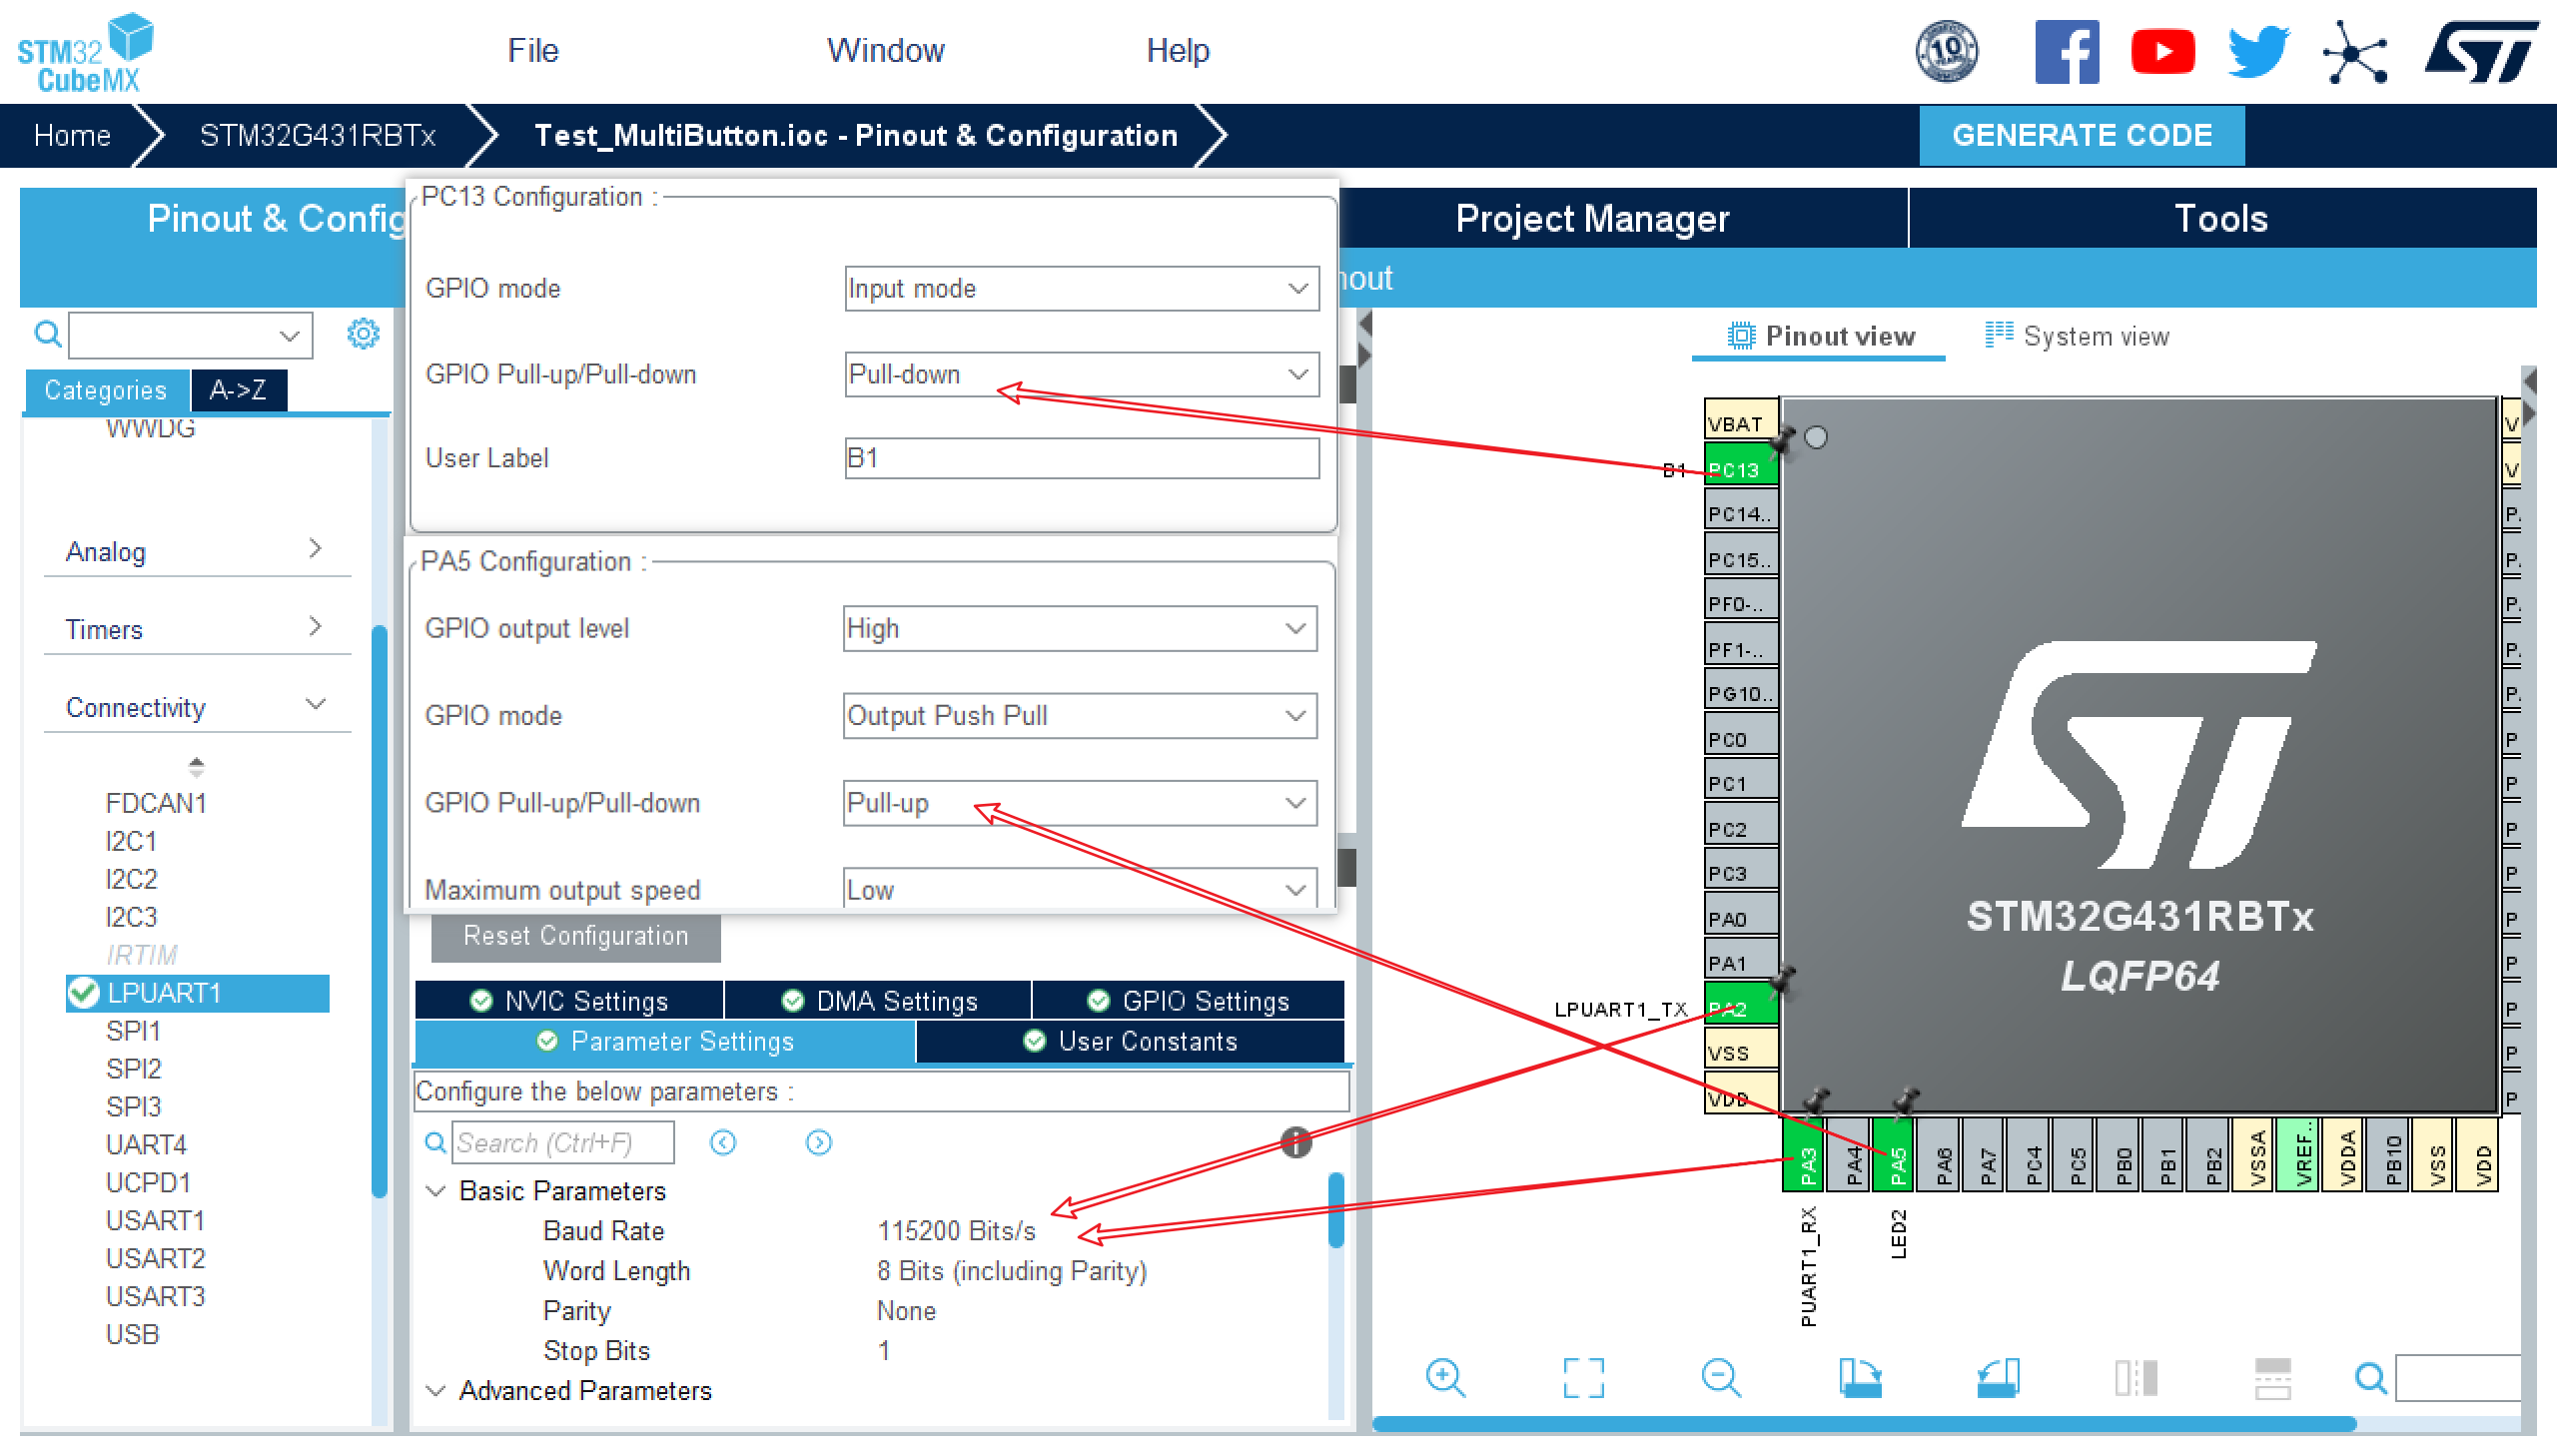This screenshot has height=1456, width=2557.
Task: Open PA5 GPIO output level dropdown
Action: [x=1080, y=629]
